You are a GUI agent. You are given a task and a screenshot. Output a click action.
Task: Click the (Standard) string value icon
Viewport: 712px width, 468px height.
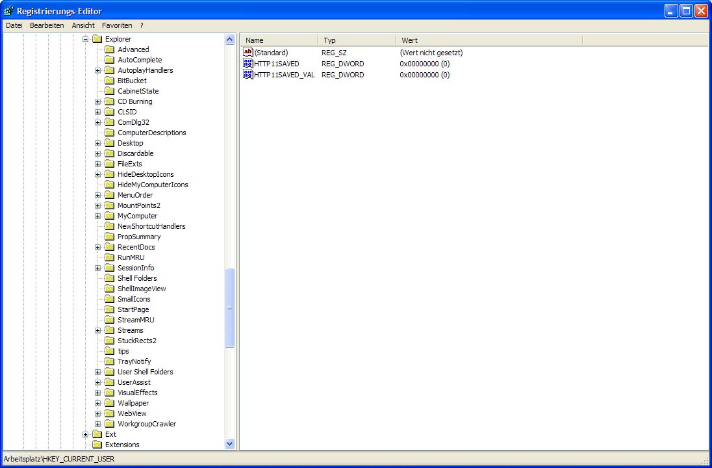point(248,53)
